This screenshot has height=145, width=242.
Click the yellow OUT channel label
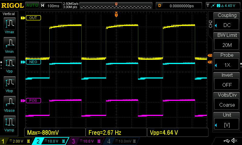click(33, 18)
